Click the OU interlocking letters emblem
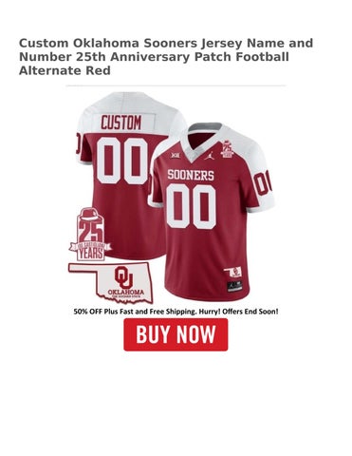The width and height of the screenshot is (352, 456). (123, 276)
